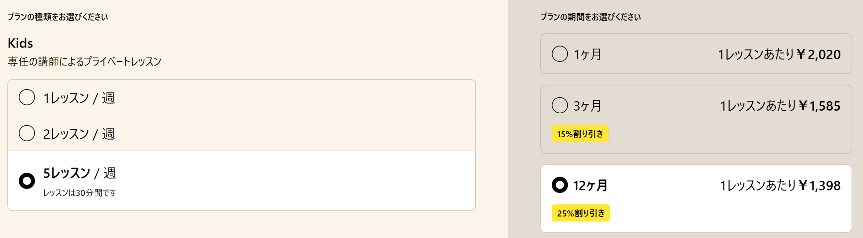Click the プランの種類をお選びください heading
The width and height of the screenshot is (863, 238).
coord(58,17)
